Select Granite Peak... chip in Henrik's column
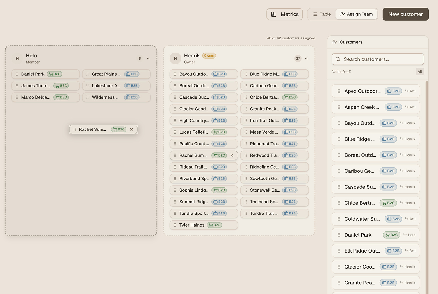The height and width of the screenshot is (294, 438). [274, 109]
